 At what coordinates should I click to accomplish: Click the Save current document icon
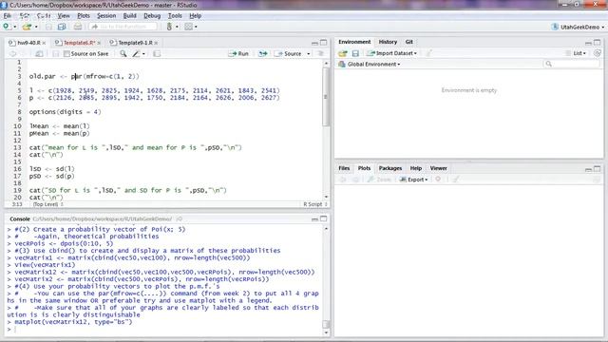48,27
